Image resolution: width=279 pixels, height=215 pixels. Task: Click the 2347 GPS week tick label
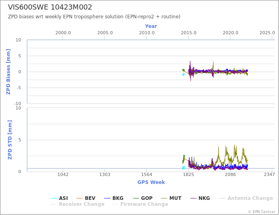tap(269, 174)
